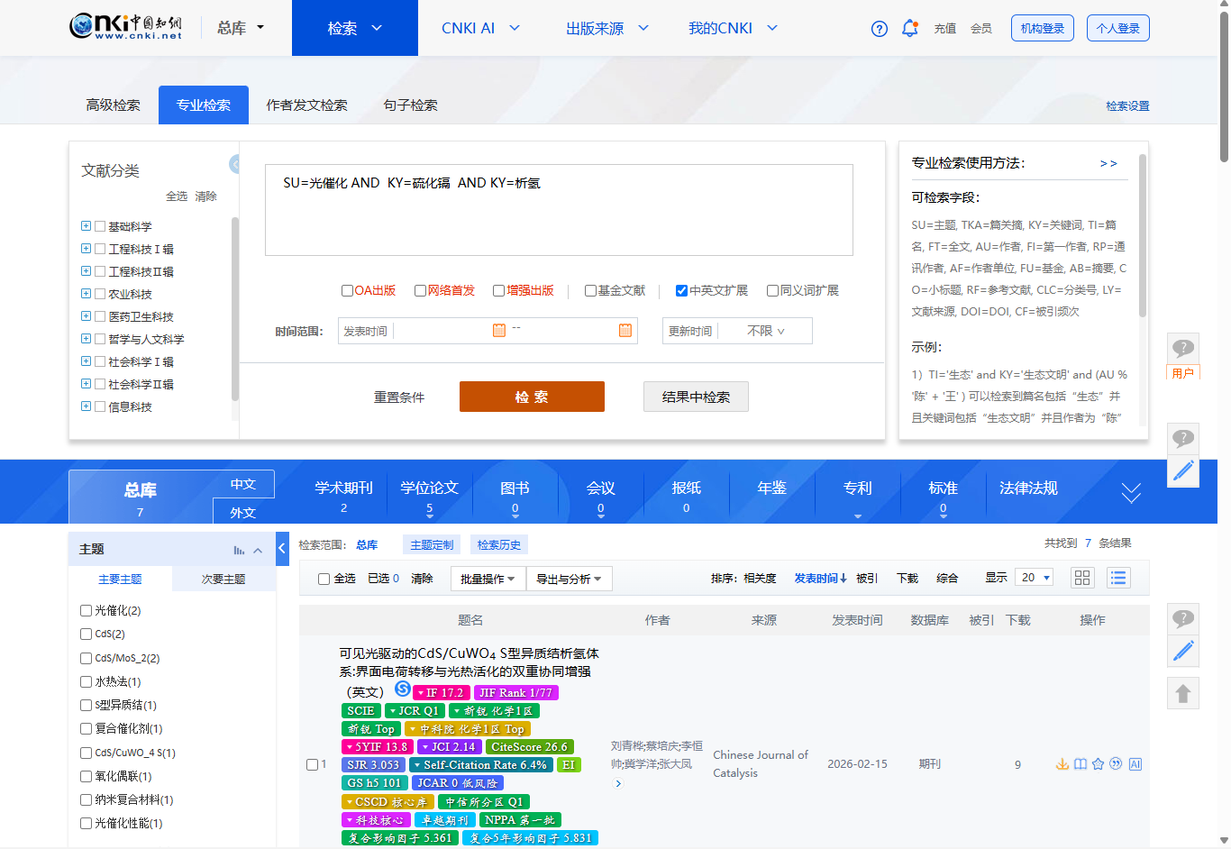Open the 导出与分析 dropdown
Image resolution: width=1231 pixels, height=849 pixels.
[569, 579]
